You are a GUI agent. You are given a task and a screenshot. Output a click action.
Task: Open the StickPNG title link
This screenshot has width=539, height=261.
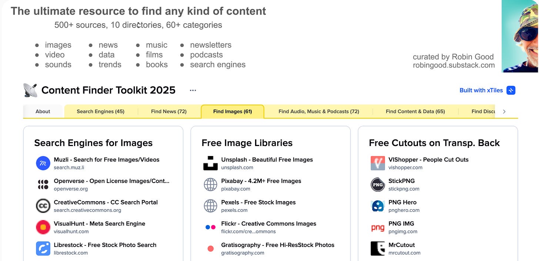click(x=402, y=181)
